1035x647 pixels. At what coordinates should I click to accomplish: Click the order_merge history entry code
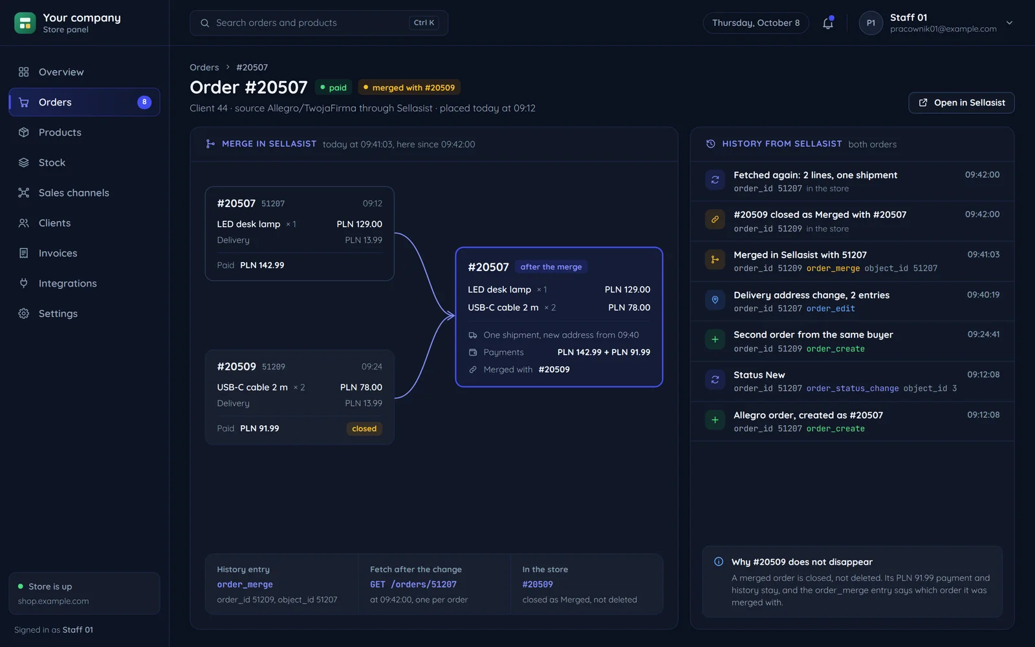pos(245,584)
